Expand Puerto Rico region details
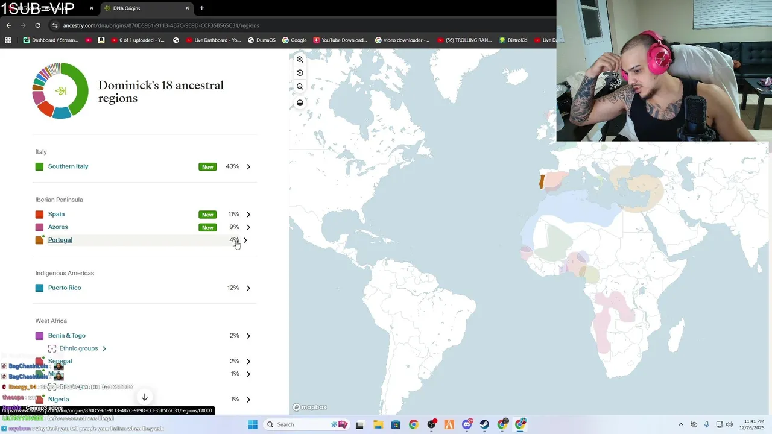Screen dimensions: 772x434 click(x=248, y=288)
